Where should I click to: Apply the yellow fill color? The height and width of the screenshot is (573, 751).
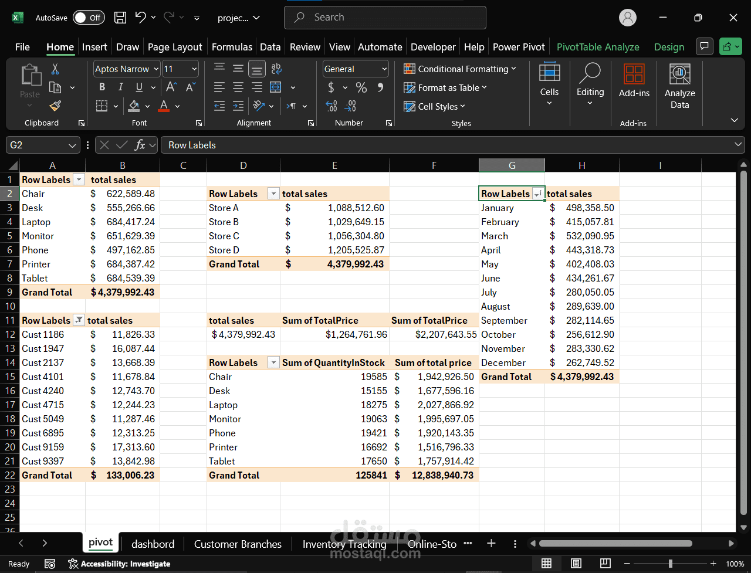click(134, 106)
